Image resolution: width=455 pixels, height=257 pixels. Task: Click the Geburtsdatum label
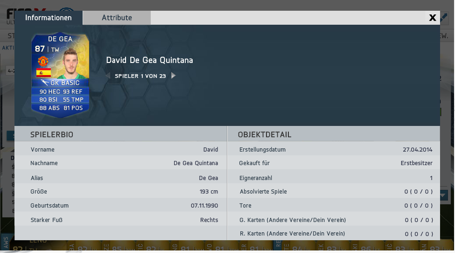point(49,205)
